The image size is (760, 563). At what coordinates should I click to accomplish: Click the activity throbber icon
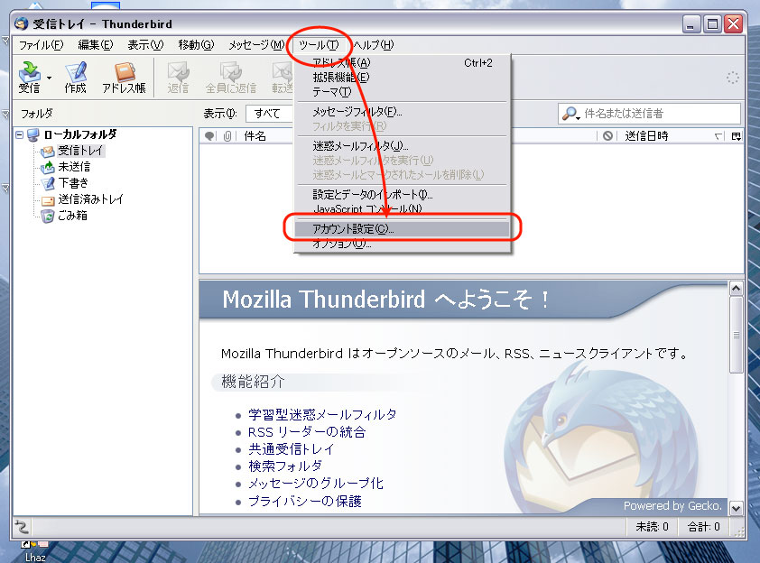point(732,78)
